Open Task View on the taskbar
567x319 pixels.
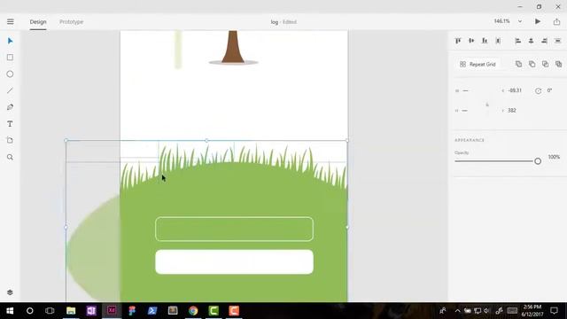point(50,311)
